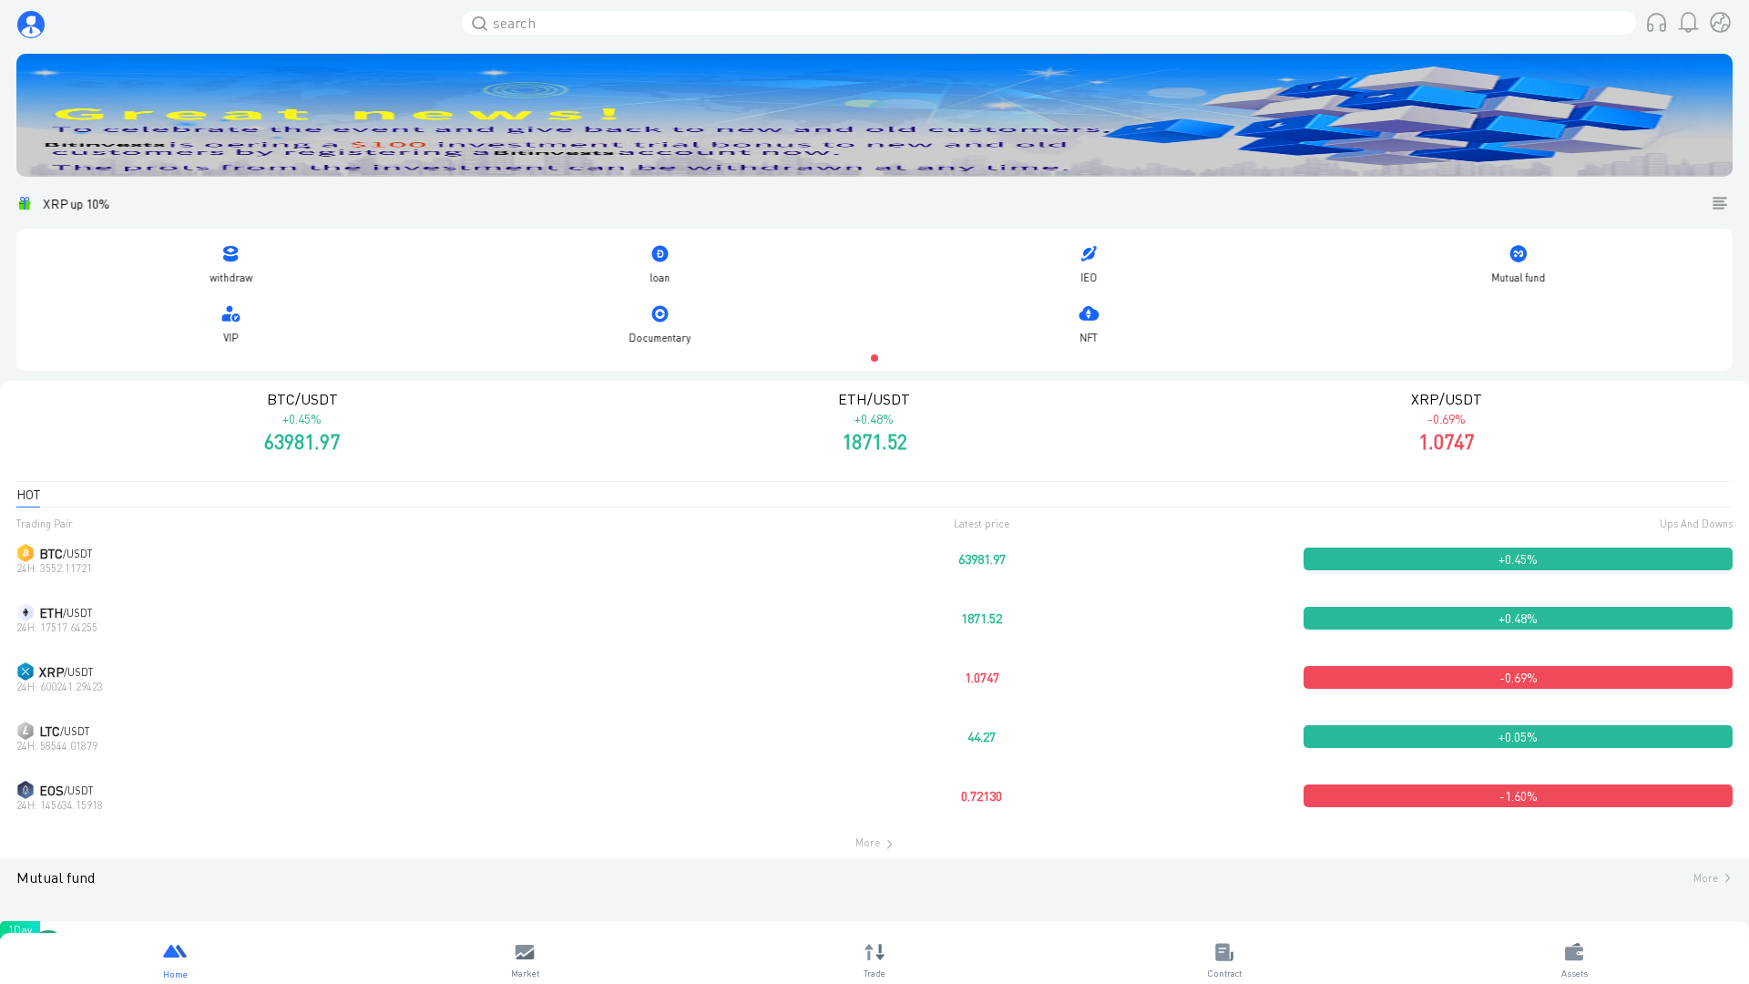The width and height of the screenshot is (1749, 984).
Task: Click latest price 0.72130
Action: click(x=981, y=796)
